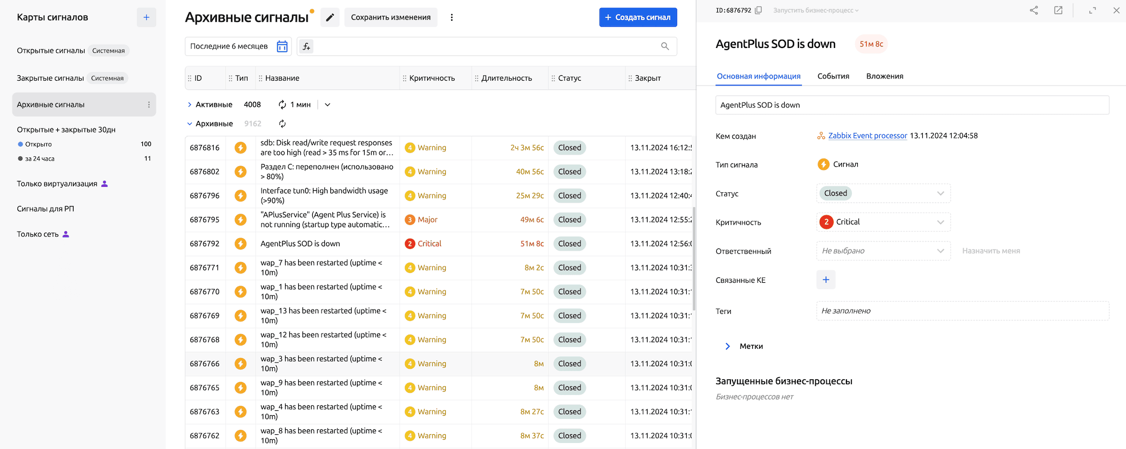Viewport: 1126px width, 449px height.
Task: Open the three-dot menu next to Сохранить изменения
Action: tap(451, 17)
